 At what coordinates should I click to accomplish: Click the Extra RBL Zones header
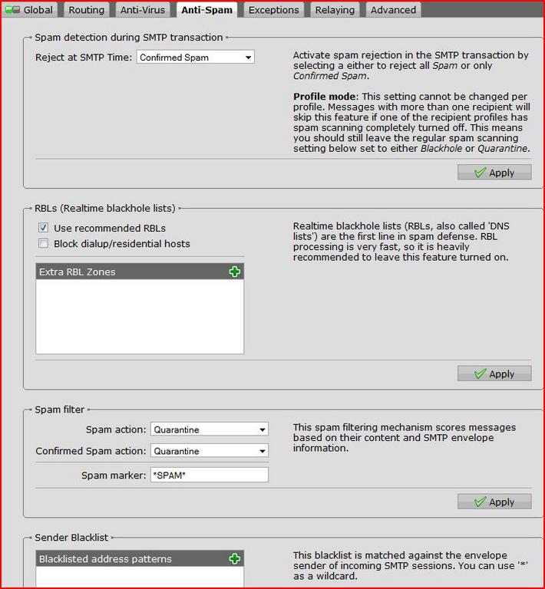(140, 271)
